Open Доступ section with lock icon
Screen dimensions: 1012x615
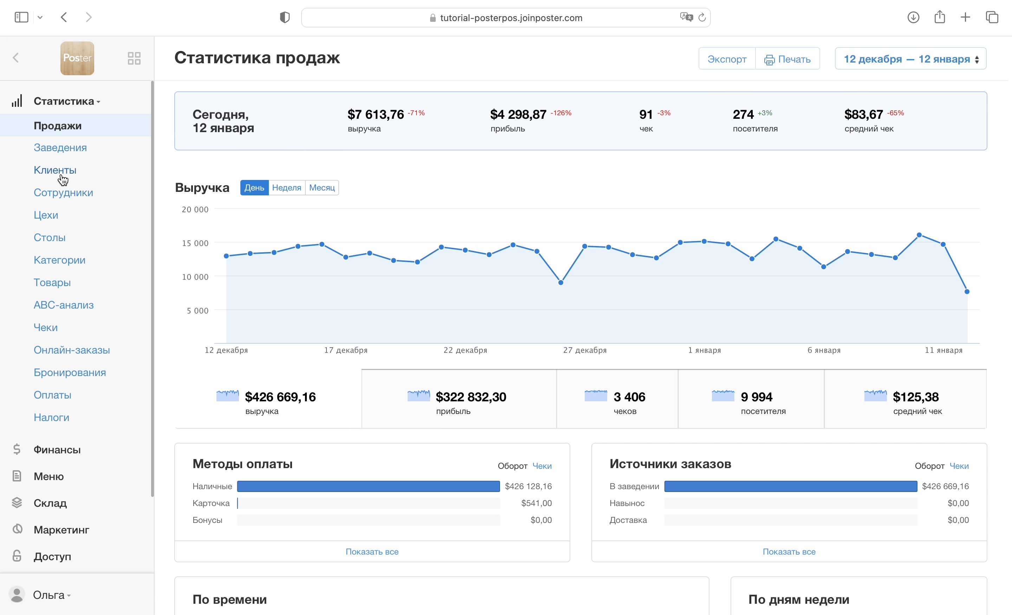[x=52, y=556]
